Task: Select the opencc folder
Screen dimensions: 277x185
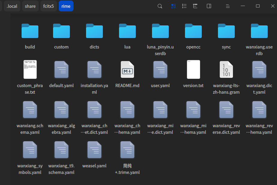Action: [x=193, y=31]
